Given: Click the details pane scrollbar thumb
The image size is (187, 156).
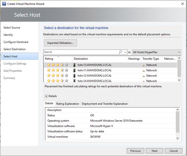Looking at the screenshot, I should (x=178, y=122).
